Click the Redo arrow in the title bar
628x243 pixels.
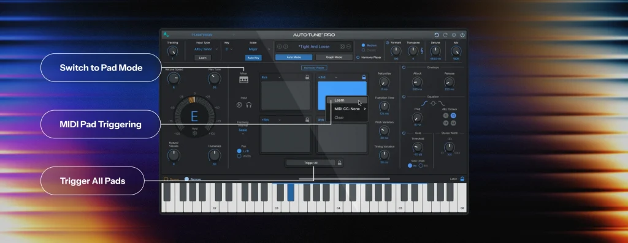445,35
